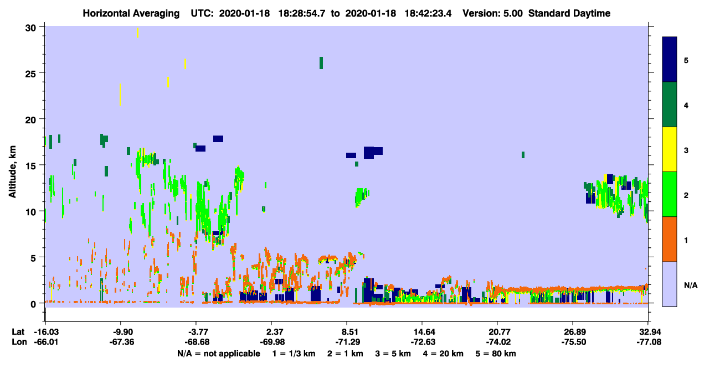
Task: Click latitude value '20.77'
Action: coord(497,332)
